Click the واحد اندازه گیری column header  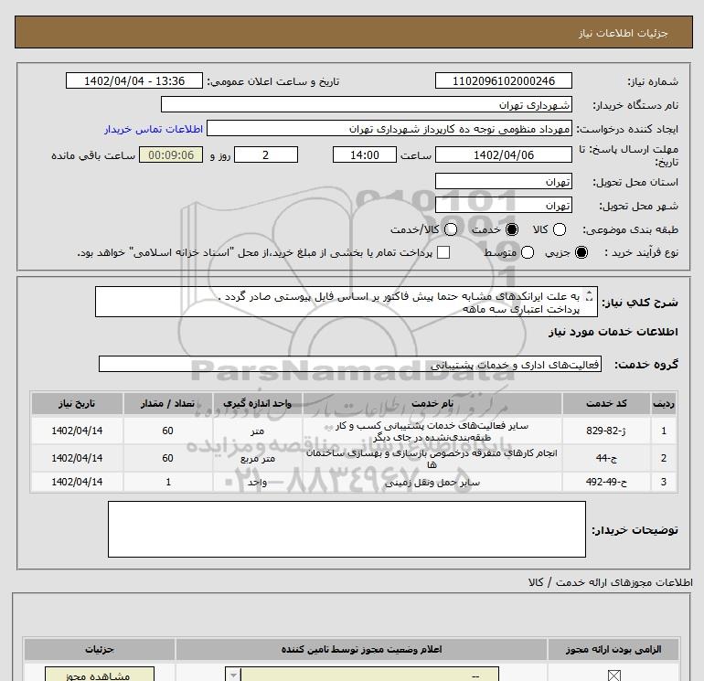tap(257, 403)
